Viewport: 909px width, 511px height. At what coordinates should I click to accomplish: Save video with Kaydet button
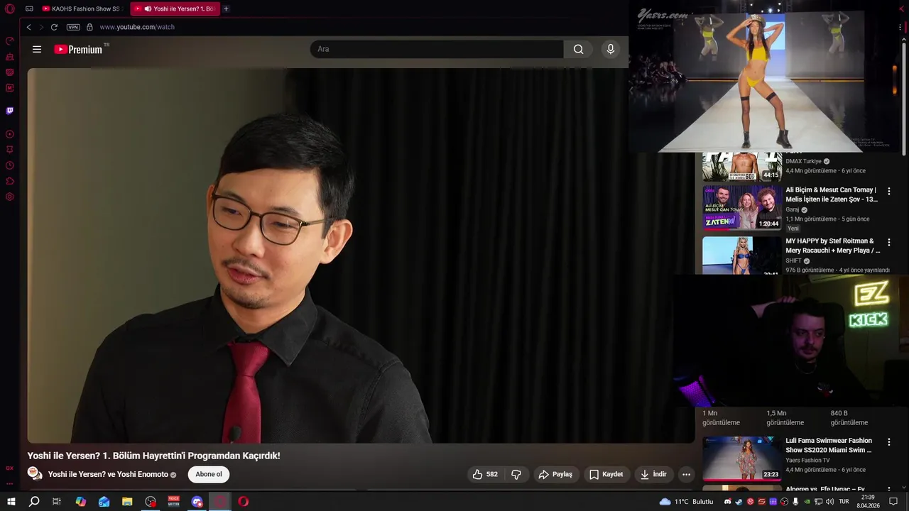[x=606, y=474]
